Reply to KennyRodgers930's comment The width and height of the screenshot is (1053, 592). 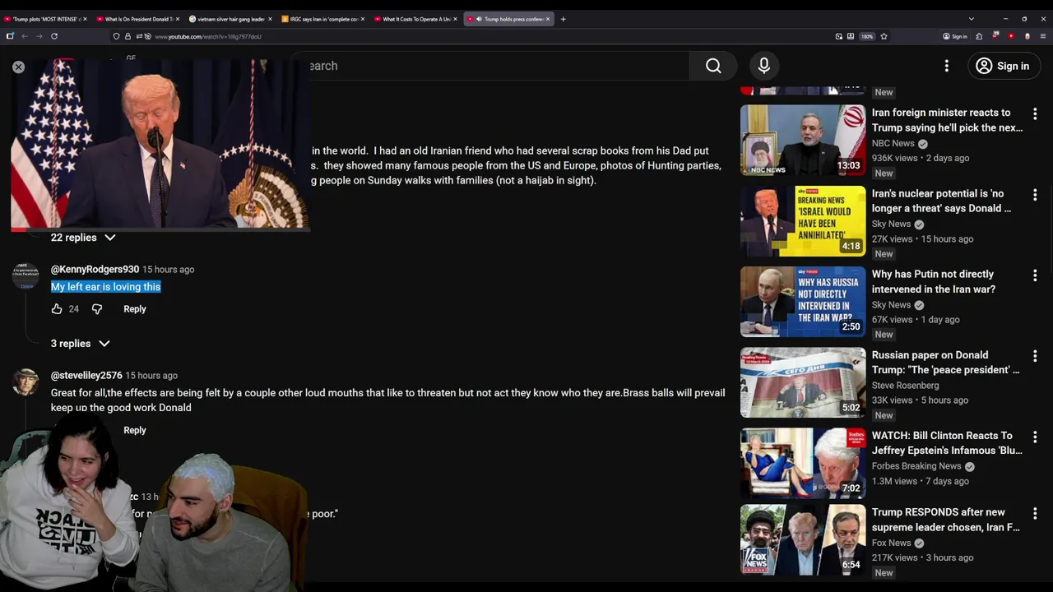point(135,309)
